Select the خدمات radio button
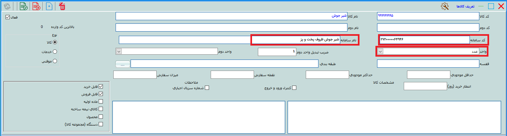 (x=55, y=51)
